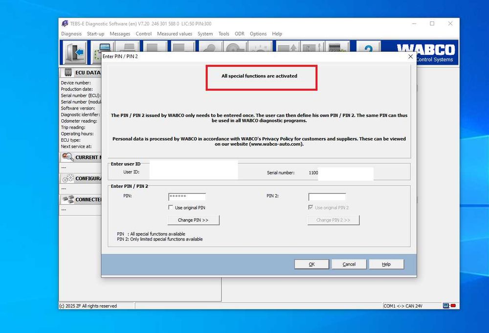The image size is (489, 333).
Task: Click 'PIN 2: Only limited special functions available' note
Action: point(160,239)
